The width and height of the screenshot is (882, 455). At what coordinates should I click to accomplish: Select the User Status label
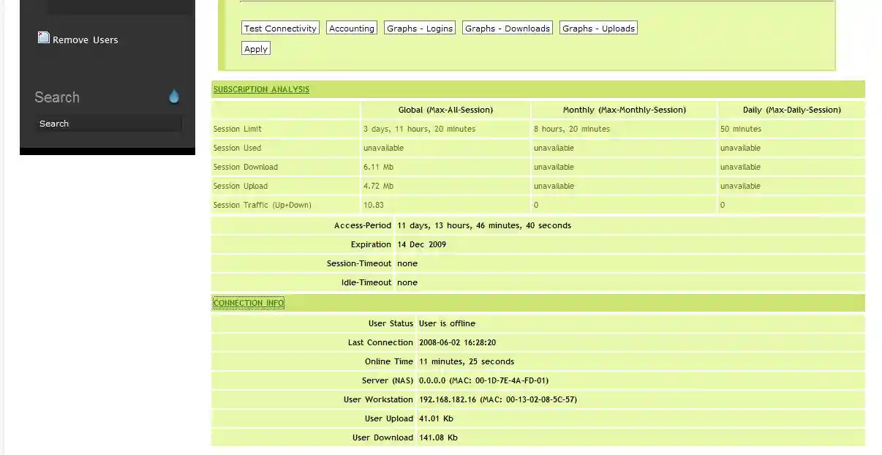[x=391, y=323]
